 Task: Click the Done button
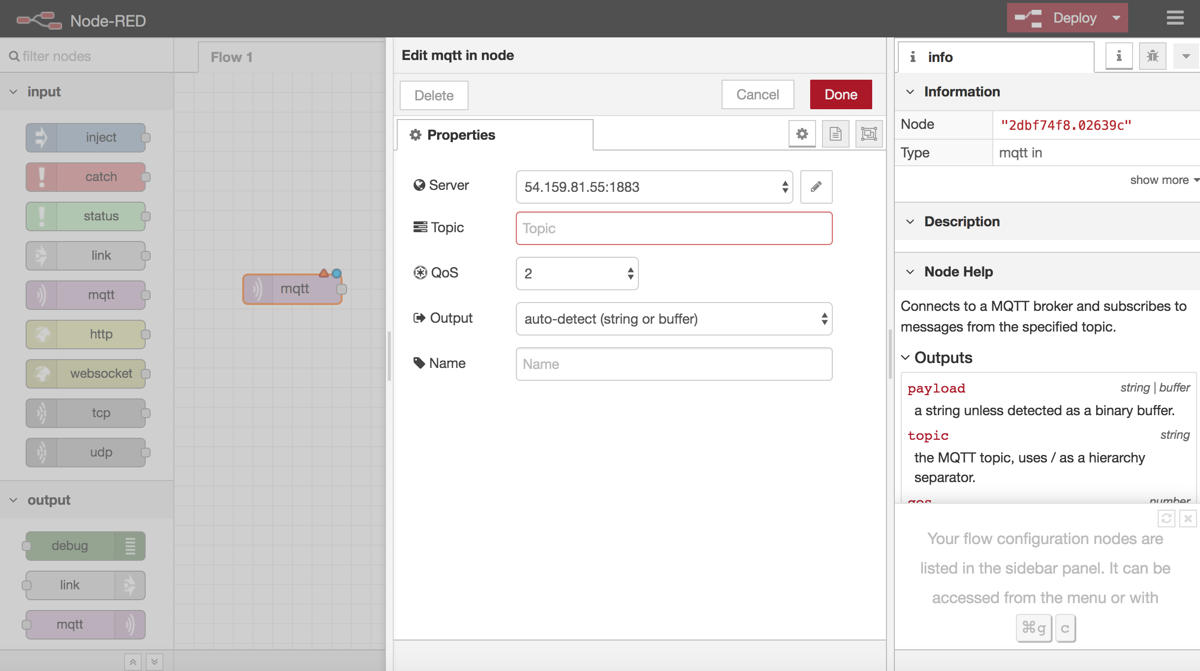[841, 94]
